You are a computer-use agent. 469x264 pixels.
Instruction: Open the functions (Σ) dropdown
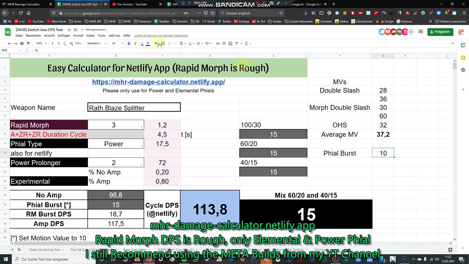pyautogui.click(x=247, y=44)
